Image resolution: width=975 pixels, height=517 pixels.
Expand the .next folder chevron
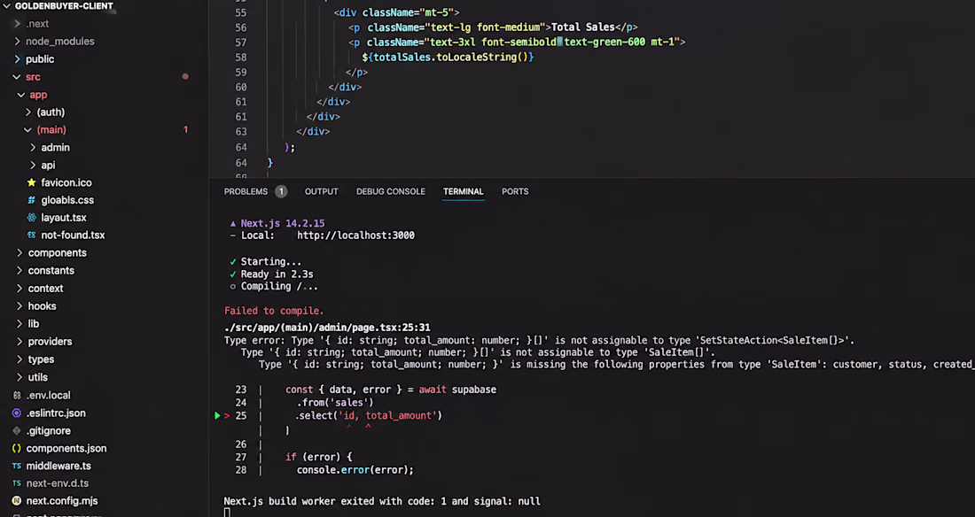(x=18, y=24)
